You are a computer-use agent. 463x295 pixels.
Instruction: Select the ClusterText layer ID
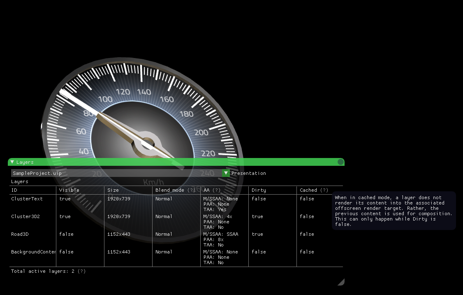(27, 199)
